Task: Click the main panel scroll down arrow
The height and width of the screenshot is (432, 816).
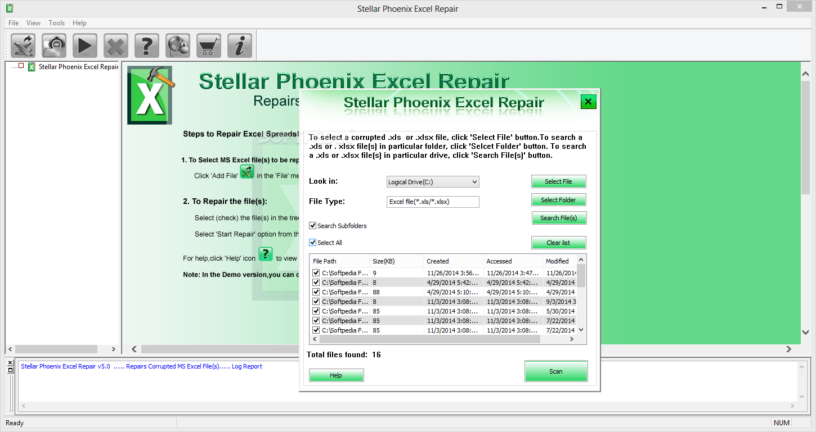Action: pyautogui.click(x=805, y=333)
